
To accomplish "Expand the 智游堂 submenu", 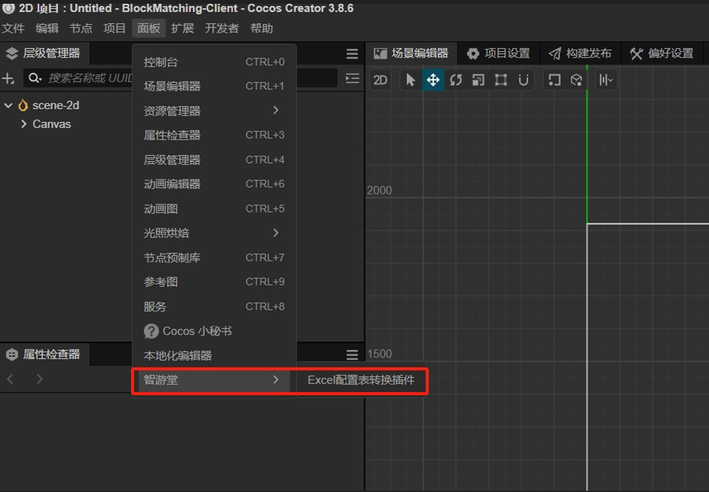I will [214, 380].
